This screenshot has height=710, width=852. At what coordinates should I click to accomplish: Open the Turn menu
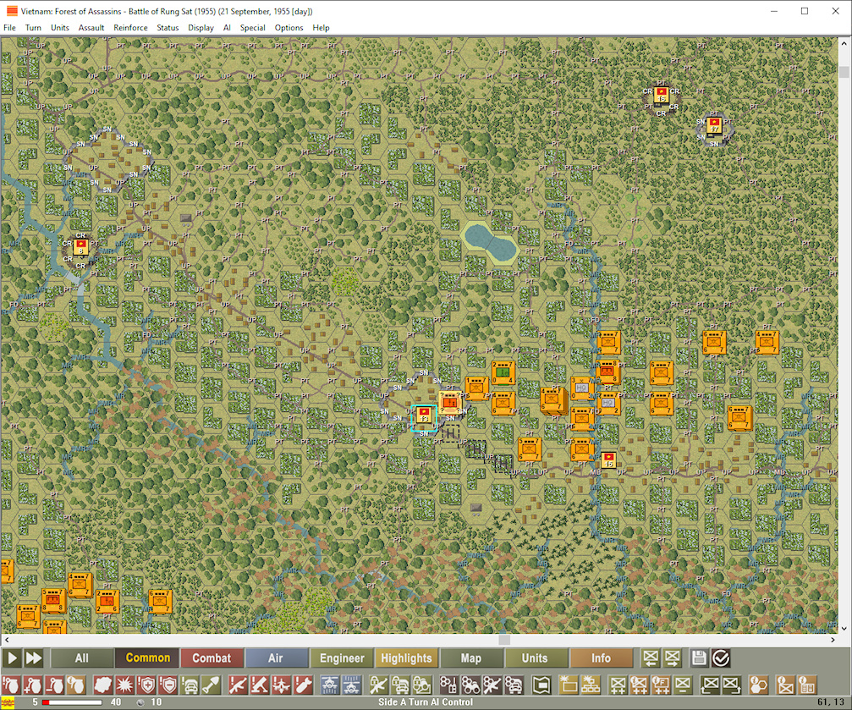(33, 28)
